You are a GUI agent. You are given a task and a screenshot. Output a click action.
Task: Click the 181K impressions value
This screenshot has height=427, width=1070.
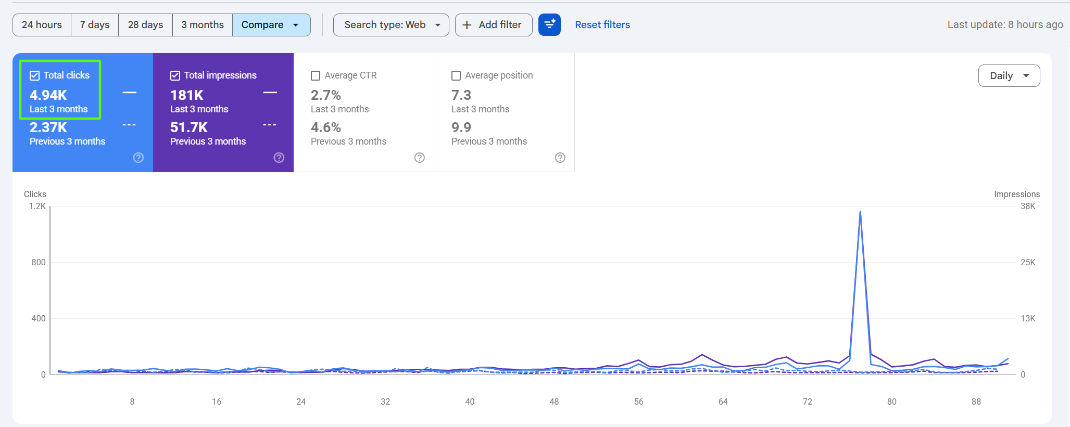click(187, 95)
